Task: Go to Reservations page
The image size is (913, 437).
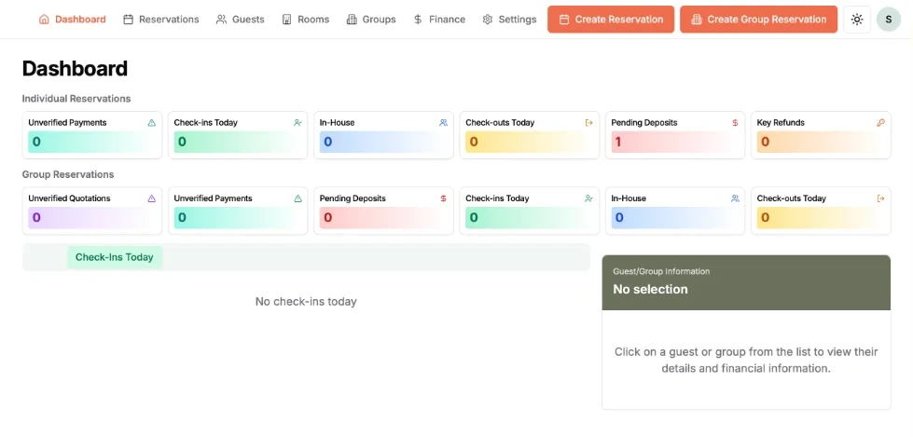Action: (161, 20)
